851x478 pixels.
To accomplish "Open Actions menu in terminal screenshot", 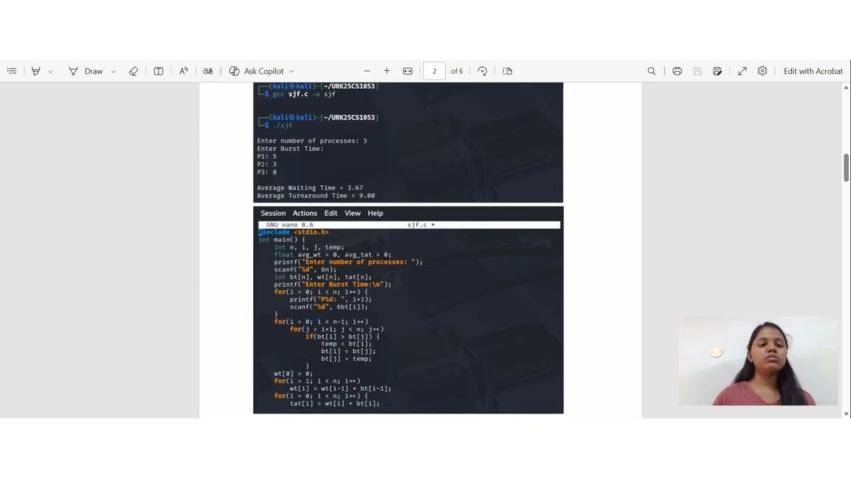I will coord(304,213).
